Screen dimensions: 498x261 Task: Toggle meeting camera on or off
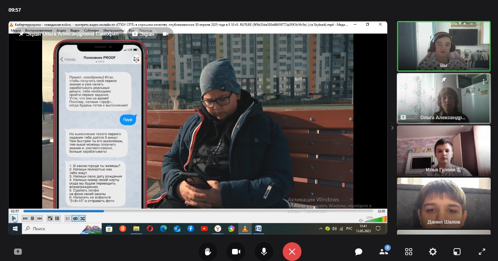236,252
